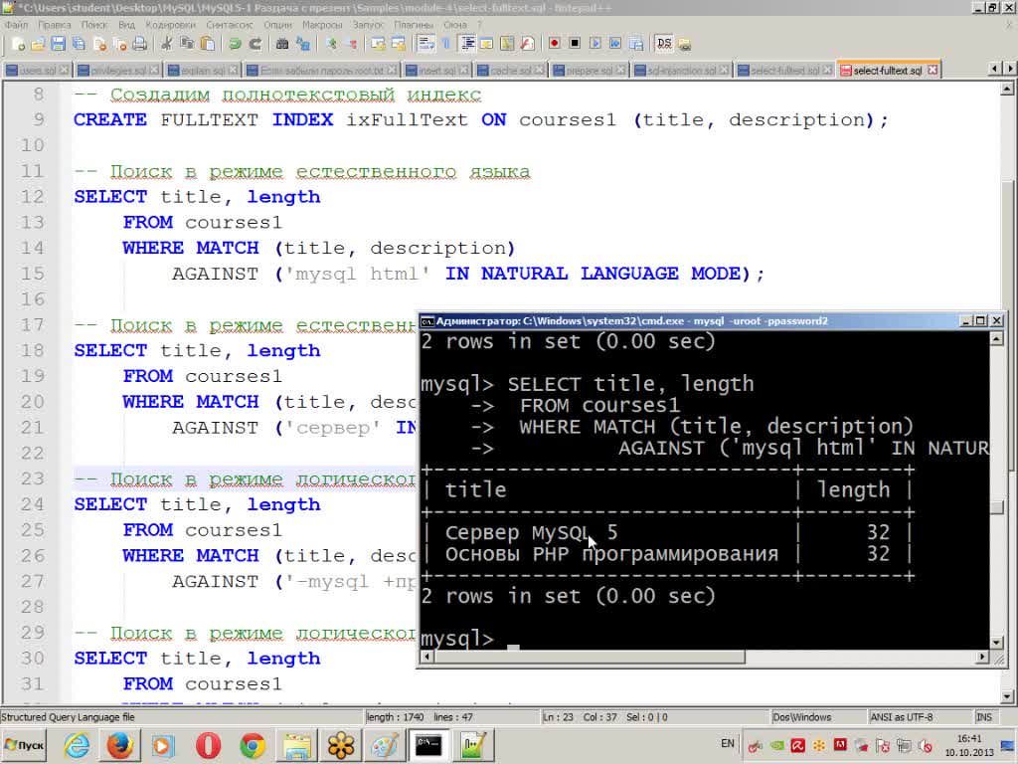Image resolution: width=1018 pixels, height=764 pixels.
Task: Click the cmd window scrollbar up arrow
Action: [x=996, y=338]
